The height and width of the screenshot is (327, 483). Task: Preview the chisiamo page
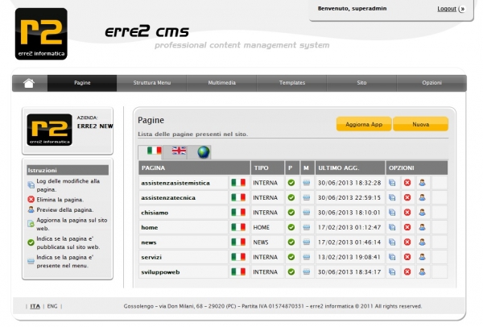click(x=423, y=213)
